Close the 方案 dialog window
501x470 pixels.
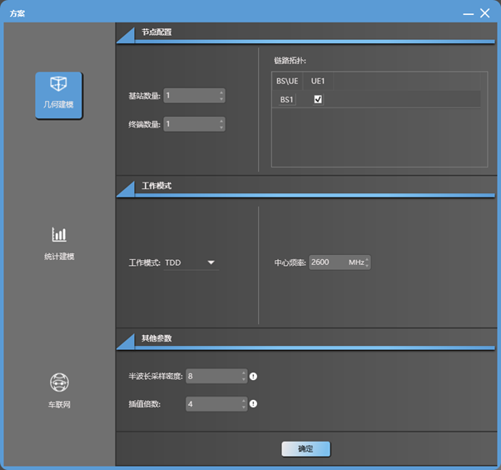click(x=484, y=12)
